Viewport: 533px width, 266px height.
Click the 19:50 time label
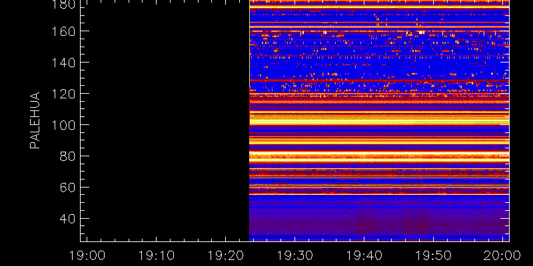click(434, 255)
